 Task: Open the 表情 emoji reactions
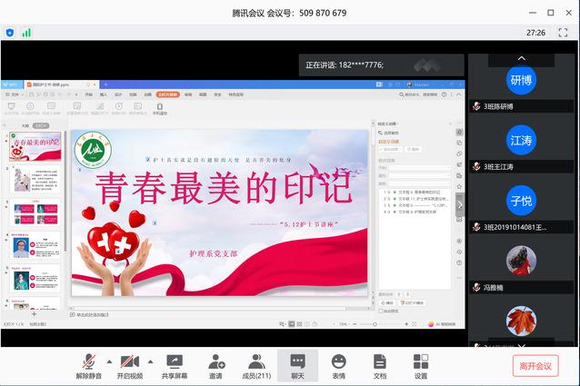[338, 365]
